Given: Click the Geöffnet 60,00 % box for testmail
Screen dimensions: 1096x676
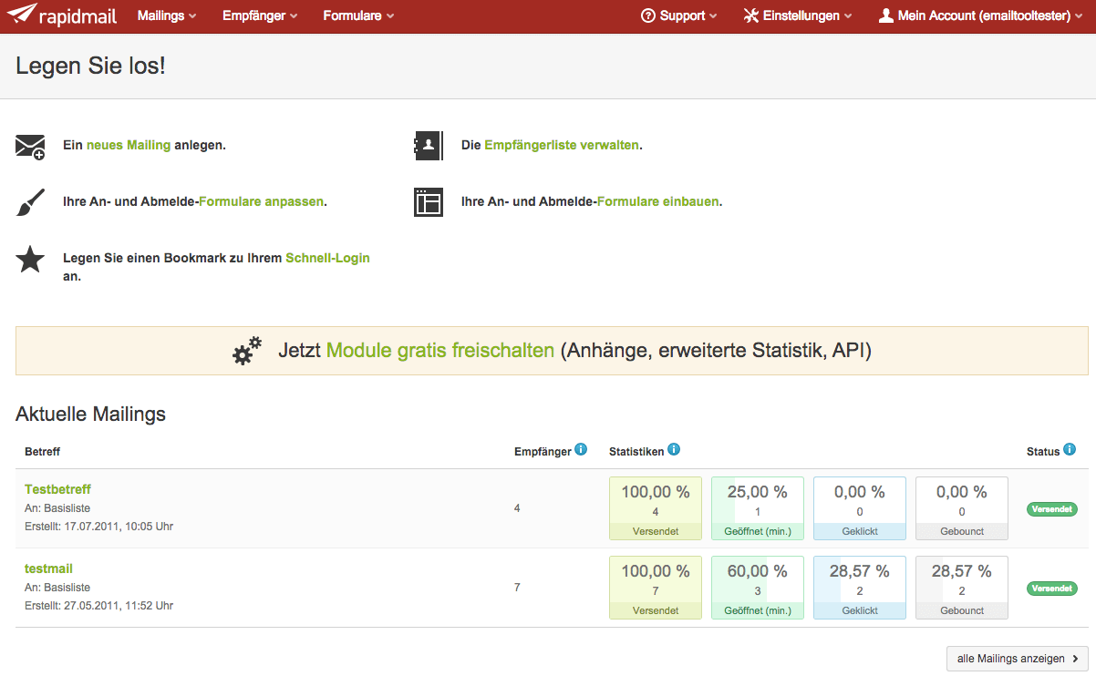Looking at the screenshot, I should tap(757, 588).
